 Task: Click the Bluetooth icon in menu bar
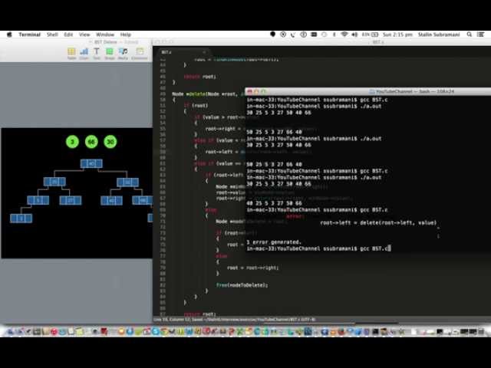point(334,34)
